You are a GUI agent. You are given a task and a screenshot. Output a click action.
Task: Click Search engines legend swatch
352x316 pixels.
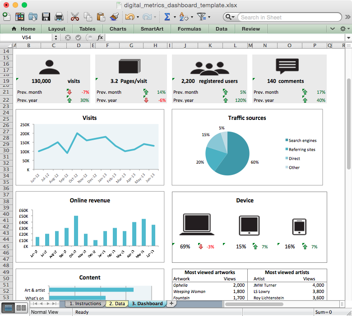(287, 140)
